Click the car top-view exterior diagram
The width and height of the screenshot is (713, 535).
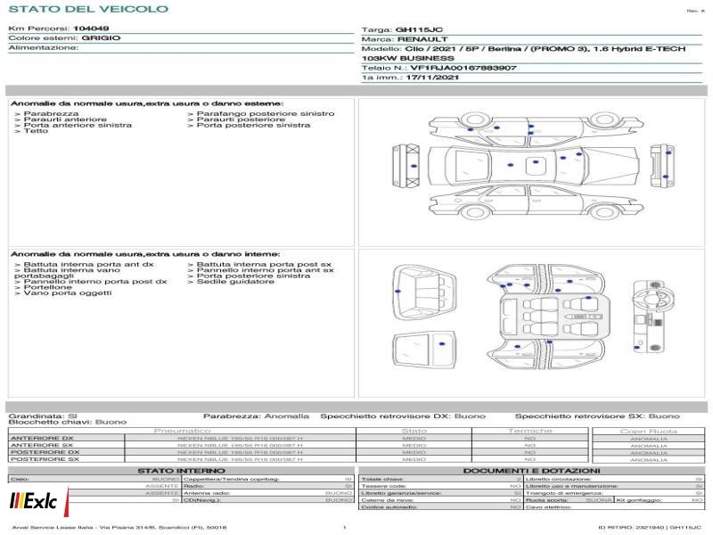533,166
